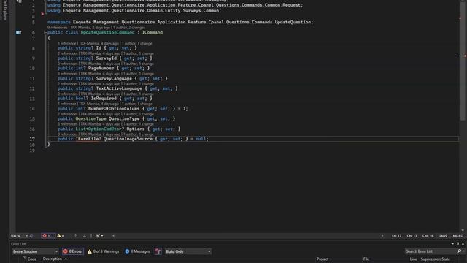Close the Error List panel
Screen dimensions: 467x263
tap(463, 244)
